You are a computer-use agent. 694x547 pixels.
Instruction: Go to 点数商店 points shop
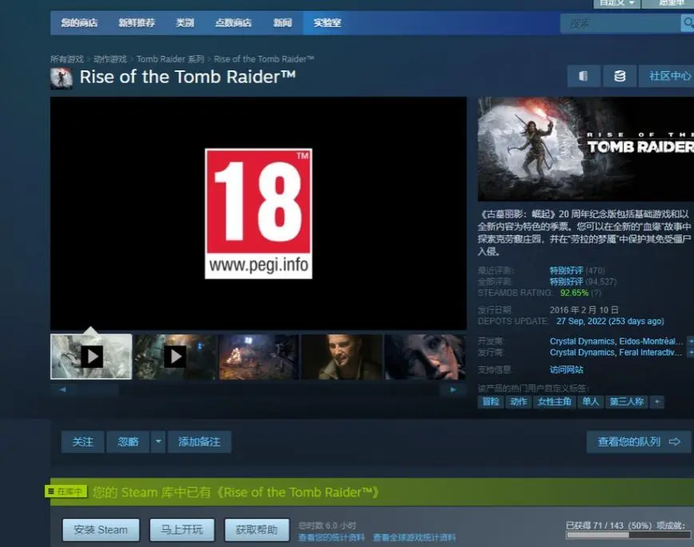pyautogui.click(x=233, y=23)
